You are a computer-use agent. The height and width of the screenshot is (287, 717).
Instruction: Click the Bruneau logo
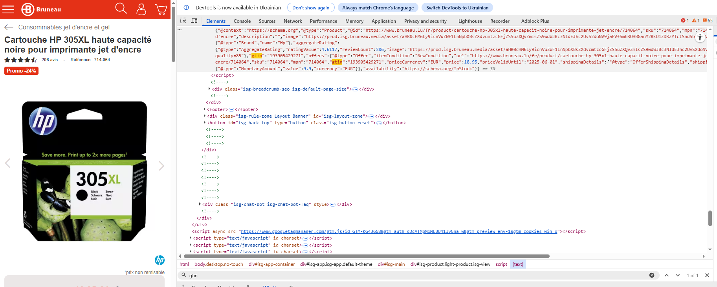coord(41,9)
